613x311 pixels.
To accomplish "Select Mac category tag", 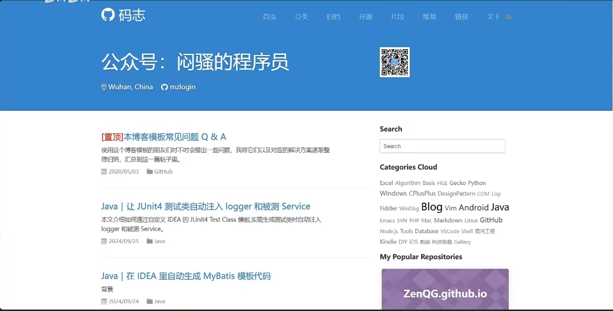I will tap(426, 220).
